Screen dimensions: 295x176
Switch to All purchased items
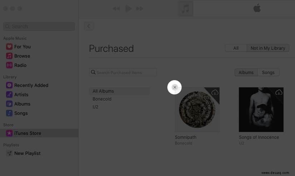point(236,48)
